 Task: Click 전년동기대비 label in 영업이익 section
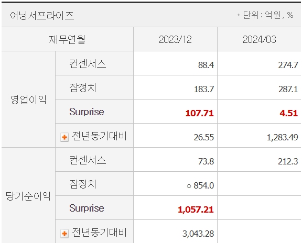point(100,136)
